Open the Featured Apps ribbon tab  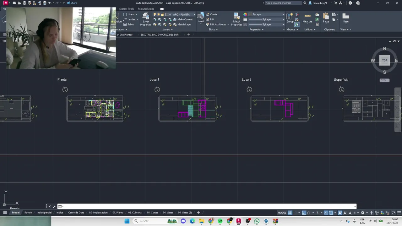(x=146, y=9)
